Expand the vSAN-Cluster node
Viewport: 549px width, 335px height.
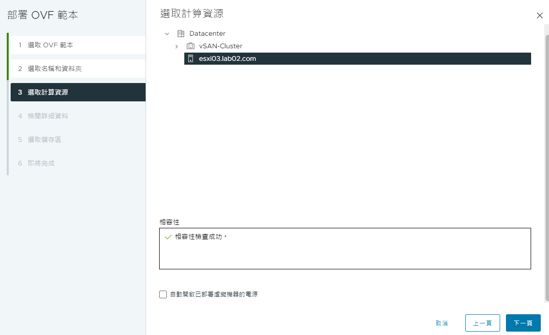[177, 46]
